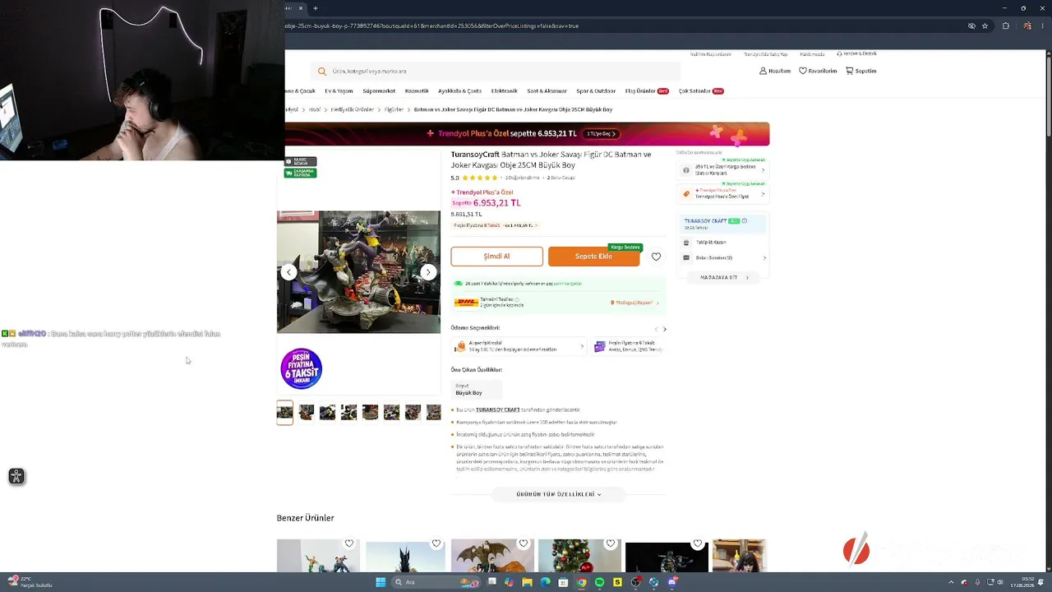The image size is (1052, 592).
Task: Show next product image arrow
Action: coord(427,272)
